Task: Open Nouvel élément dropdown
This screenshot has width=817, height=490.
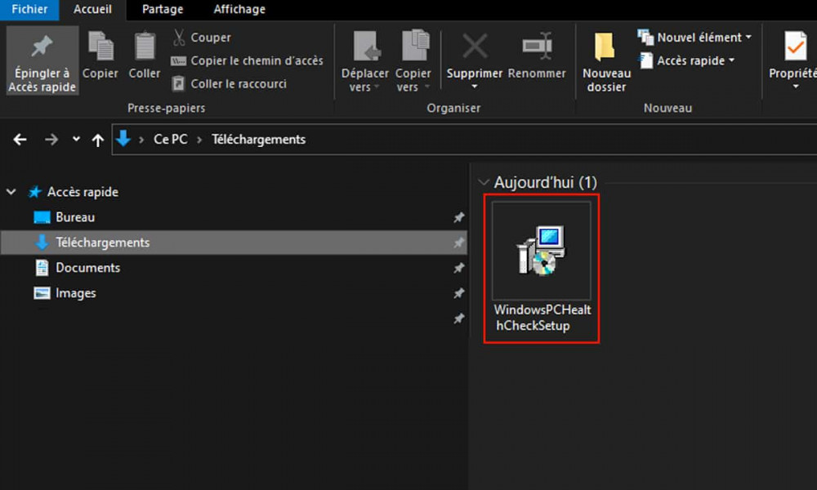Action: pyautogui.click(x=694, y=38)
